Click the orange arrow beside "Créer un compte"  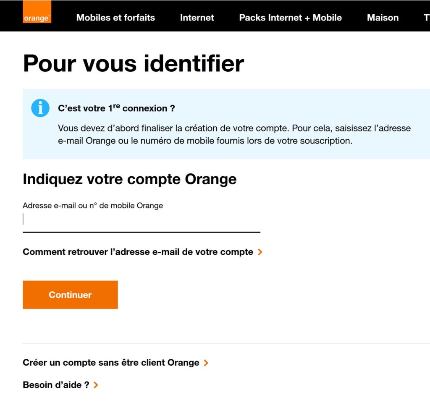[x=206, y=363]
